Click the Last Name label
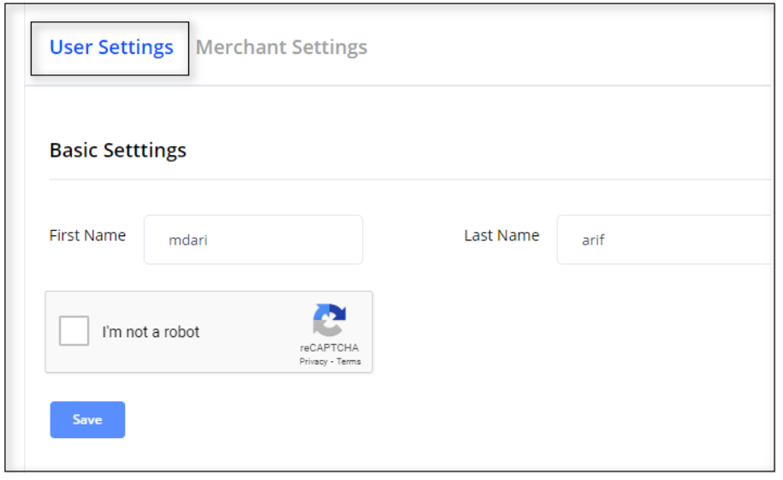 501,235
